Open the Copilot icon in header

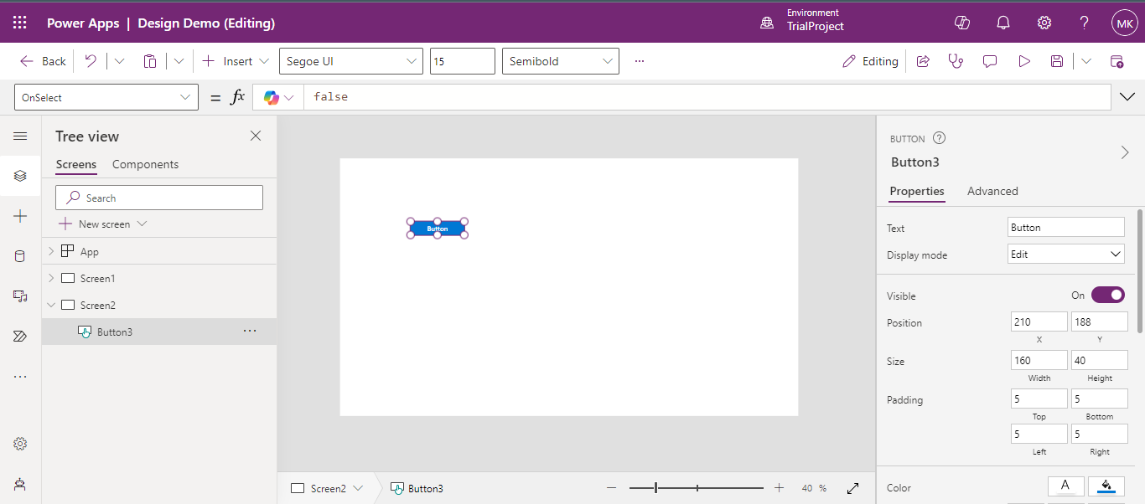(x=962, y=23)
